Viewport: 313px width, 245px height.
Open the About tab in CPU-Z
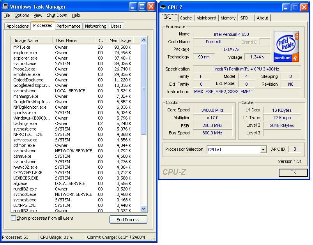[262, 18]
